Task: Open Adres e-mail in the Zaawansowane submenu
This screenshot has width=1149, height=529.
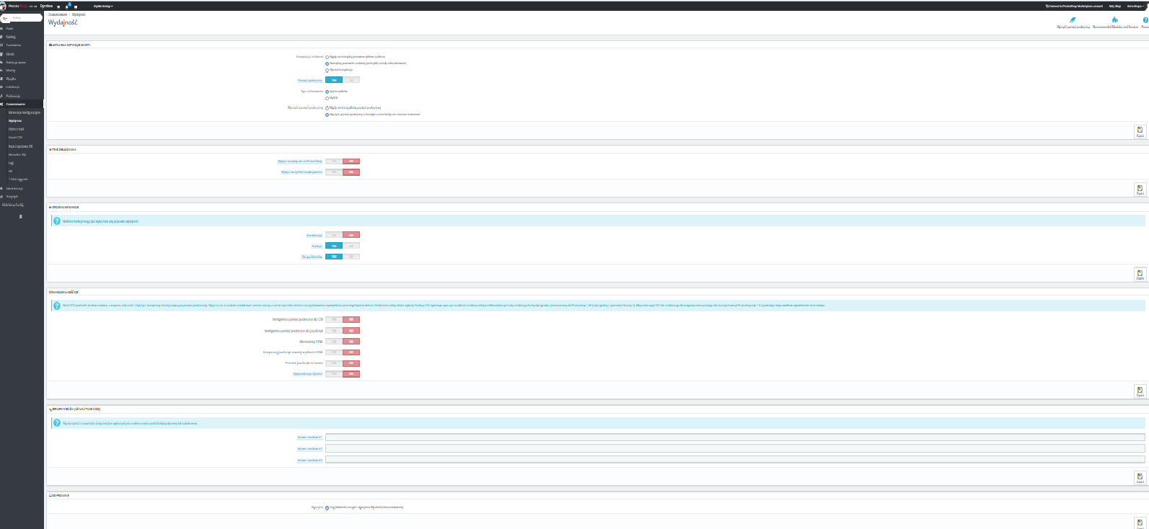Action: pos(16,130)
